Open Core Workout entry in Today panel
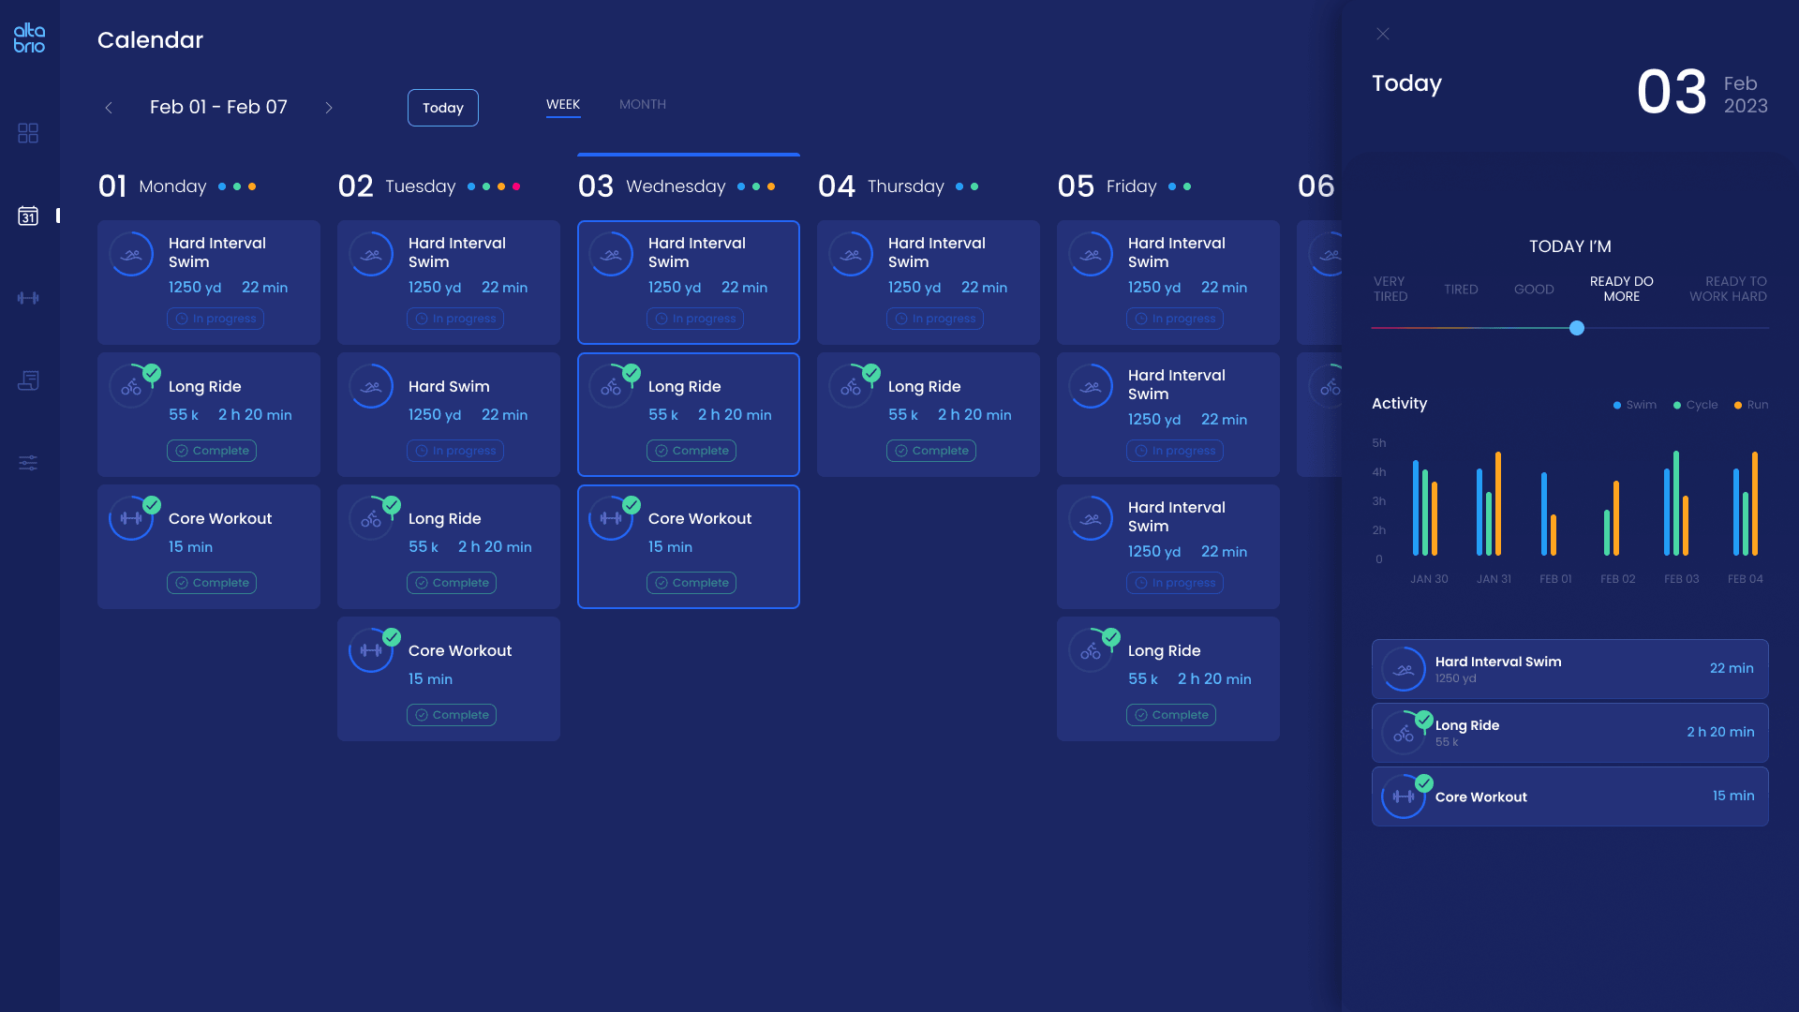1799x1012 pixels. 1570,796
